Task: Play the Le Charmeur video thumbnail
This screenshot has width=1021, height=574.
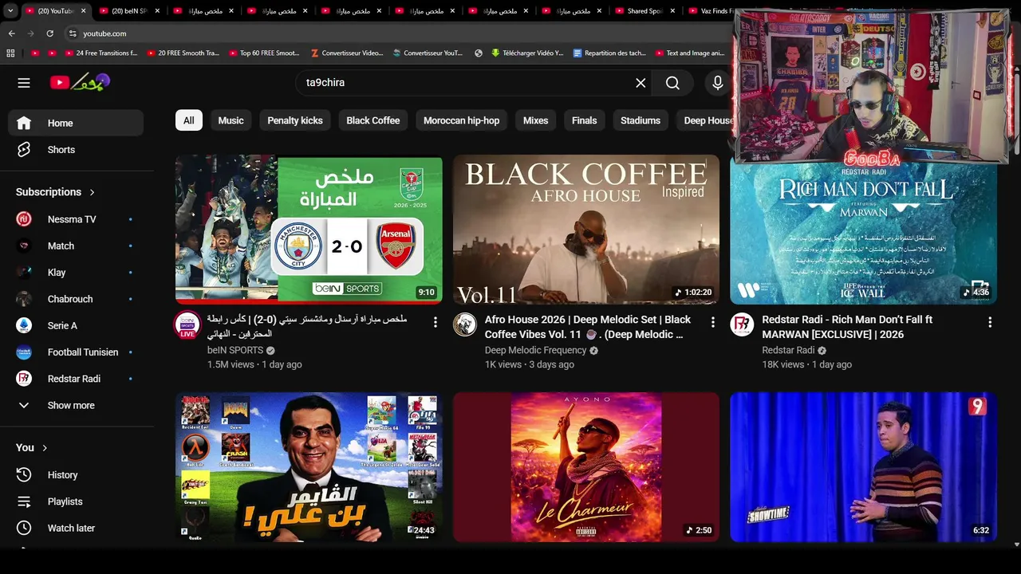Action: 586,467
